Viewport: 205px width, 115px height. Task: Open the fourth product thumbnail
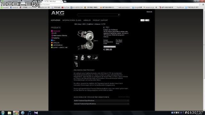tap(95, 57)
